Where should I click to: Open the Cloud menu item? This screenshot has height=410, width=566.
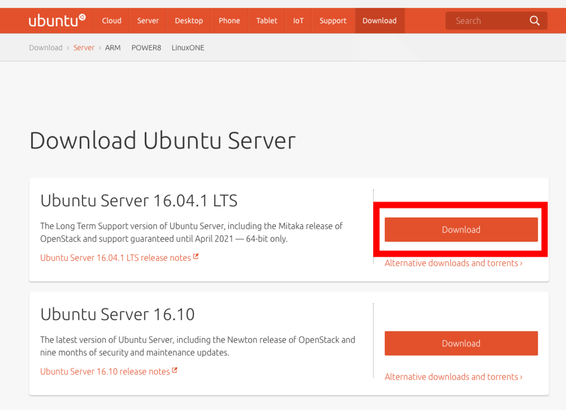point(112,20)
